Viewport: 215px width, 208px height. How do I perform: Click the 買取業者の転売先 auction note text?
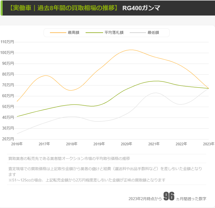[x=69, y=158]
